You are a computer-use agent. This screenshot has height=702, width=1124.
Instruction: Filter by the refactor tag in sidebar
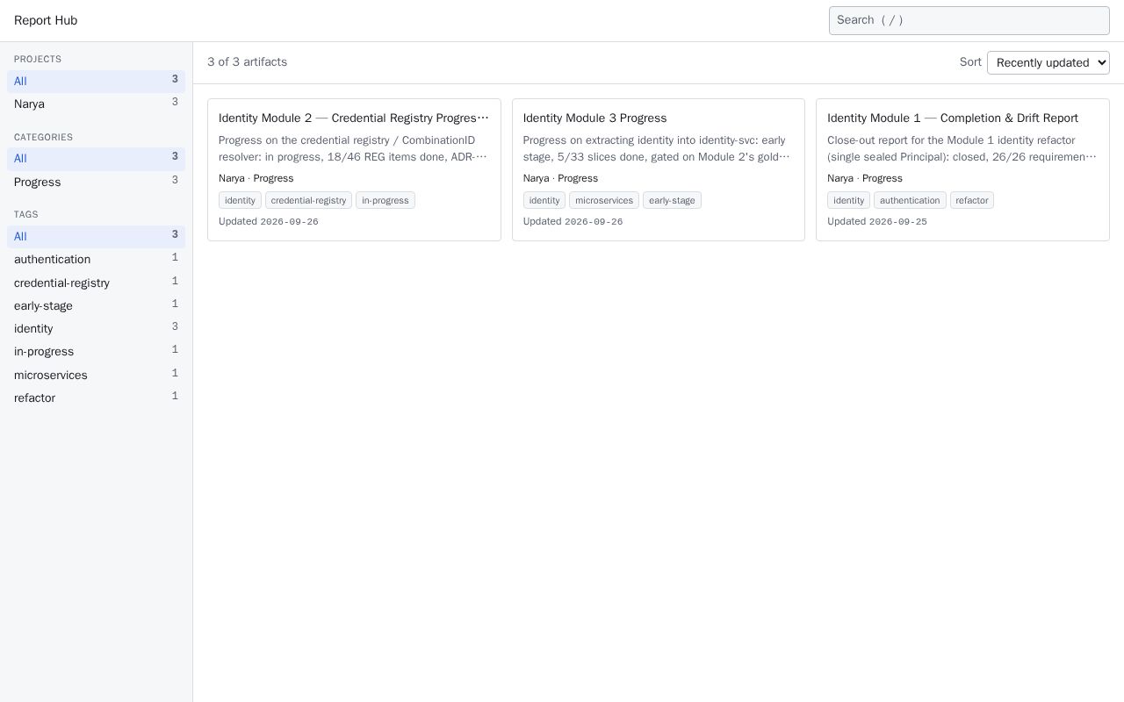click(96, 398)
